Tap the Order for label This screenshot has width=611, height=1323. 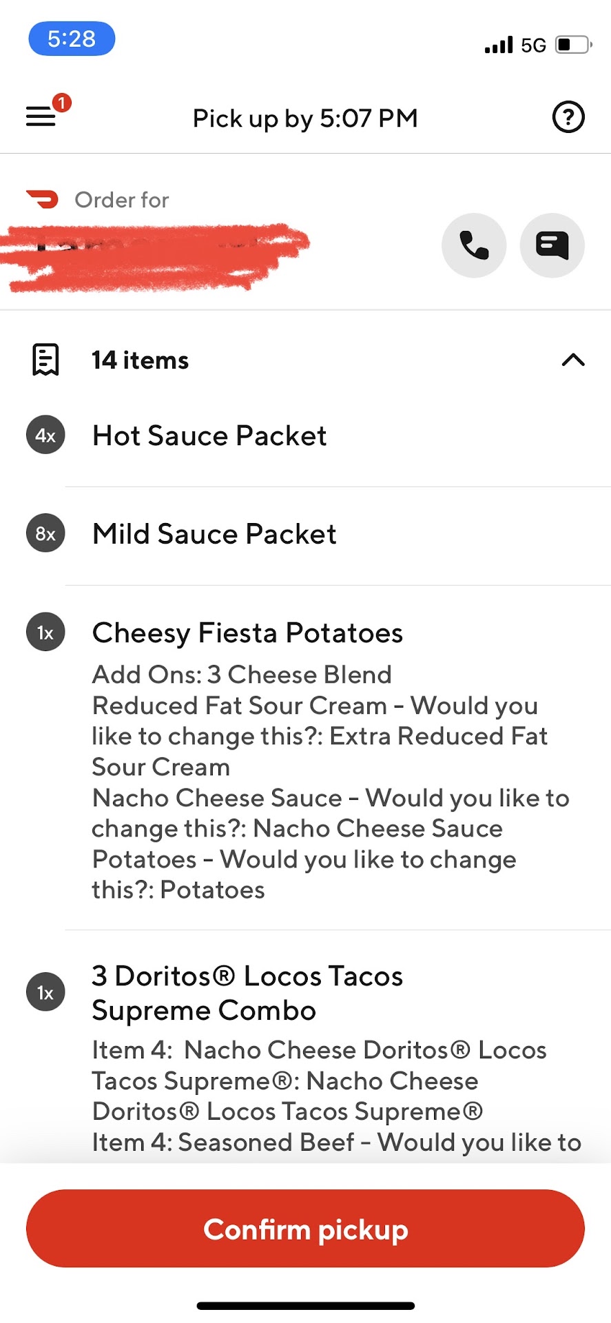122,200
